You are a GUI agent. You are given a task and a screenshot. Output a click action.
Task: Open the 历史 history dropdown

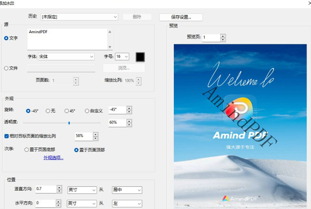(79, 17)
